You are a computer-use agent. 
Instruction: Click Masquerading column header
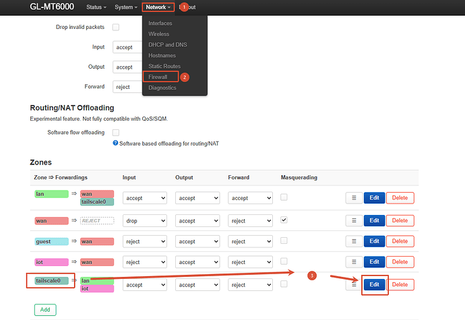click(x=299, y=177)
